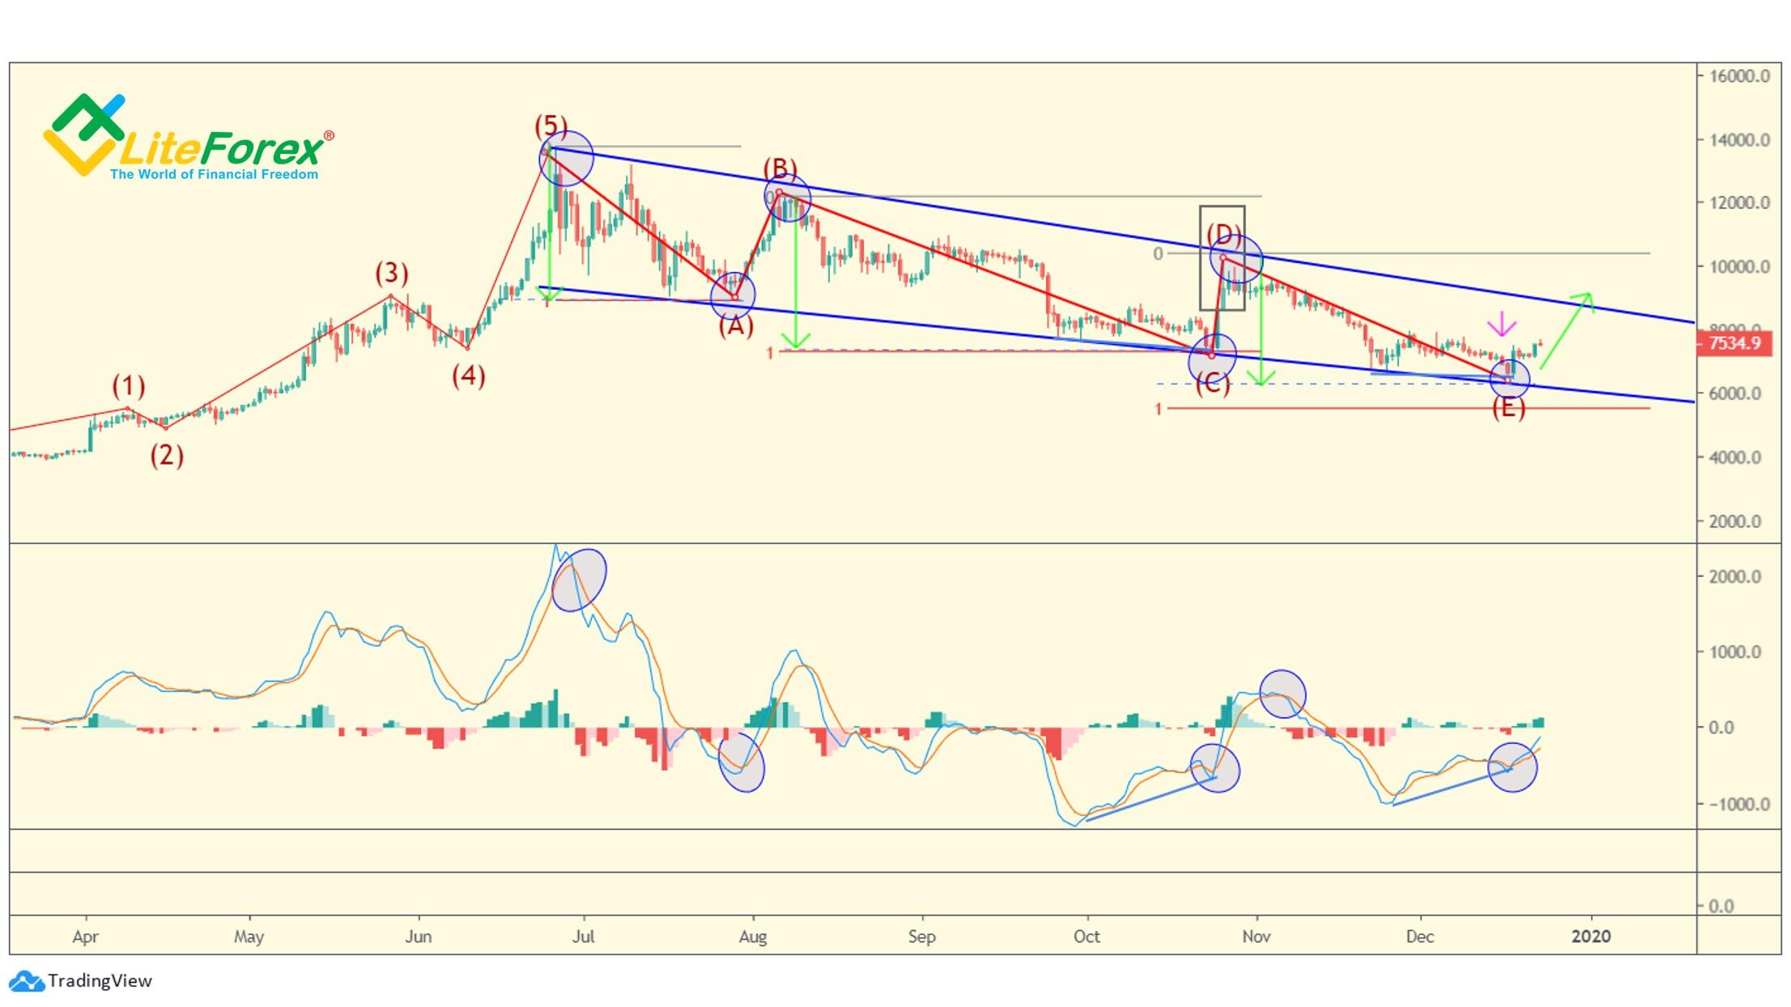Viewport: 1791px width, 1007px height.
Task: Click the 6000.0 price scale value
Action: (x=1735, y=393)
